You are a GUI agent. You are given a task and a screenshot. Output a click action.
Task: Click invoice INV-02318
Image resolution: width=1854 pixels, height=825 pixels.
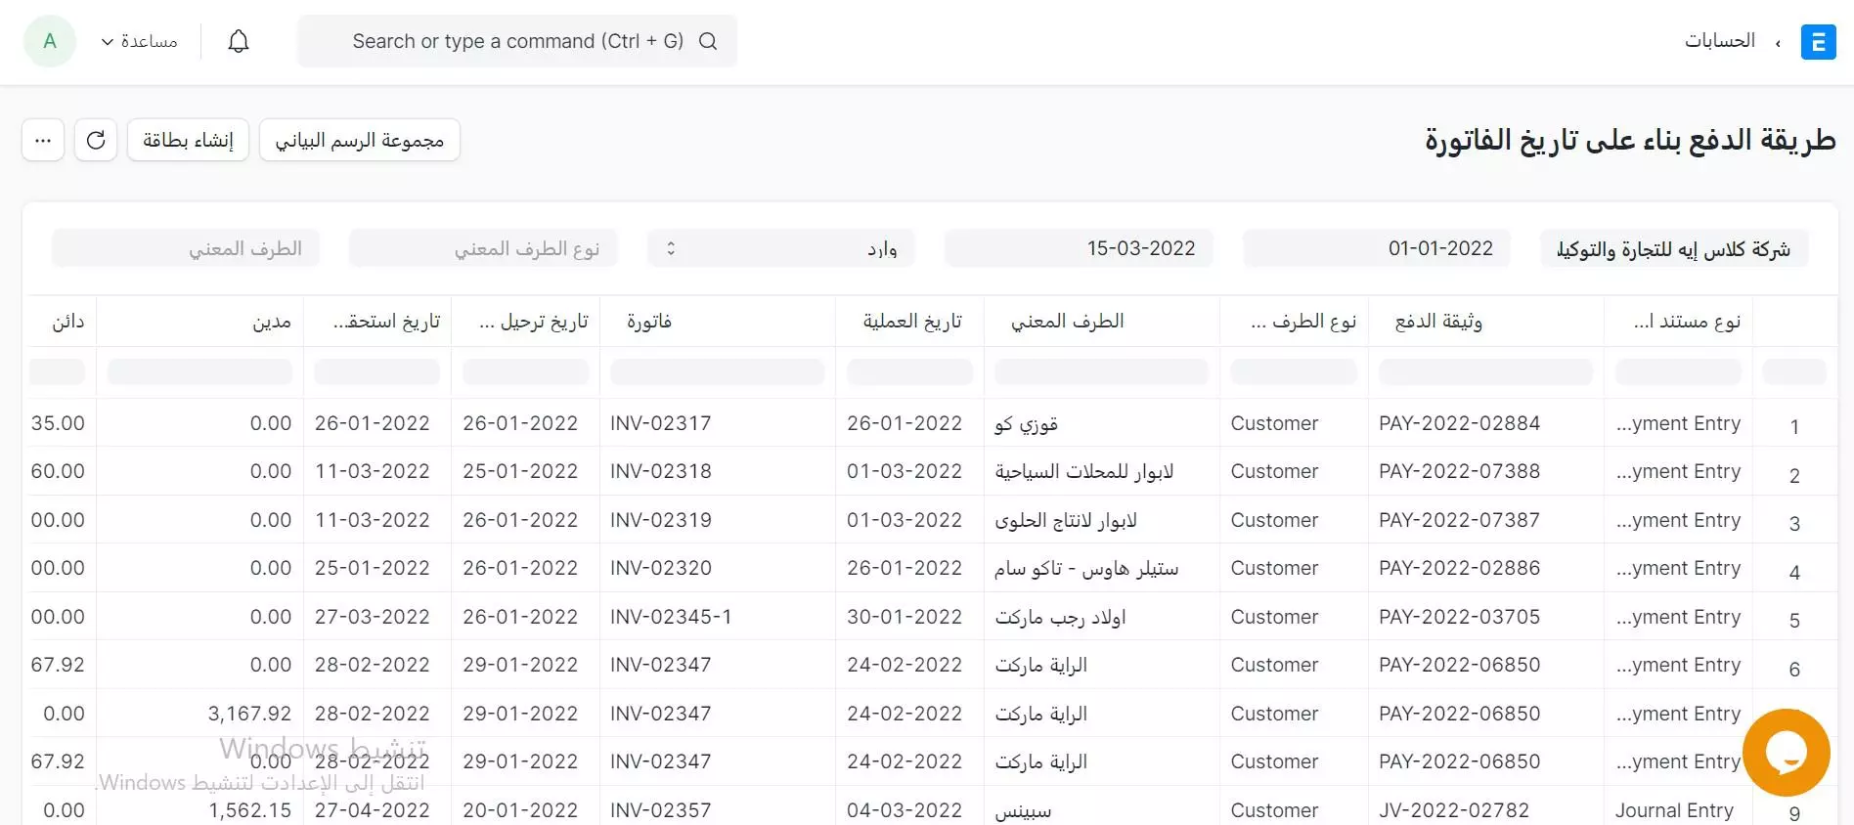[x=661, y=471]
